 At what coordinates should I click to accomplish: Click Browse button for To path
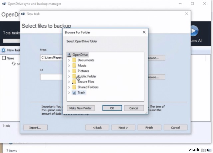(x=156, y=77)
